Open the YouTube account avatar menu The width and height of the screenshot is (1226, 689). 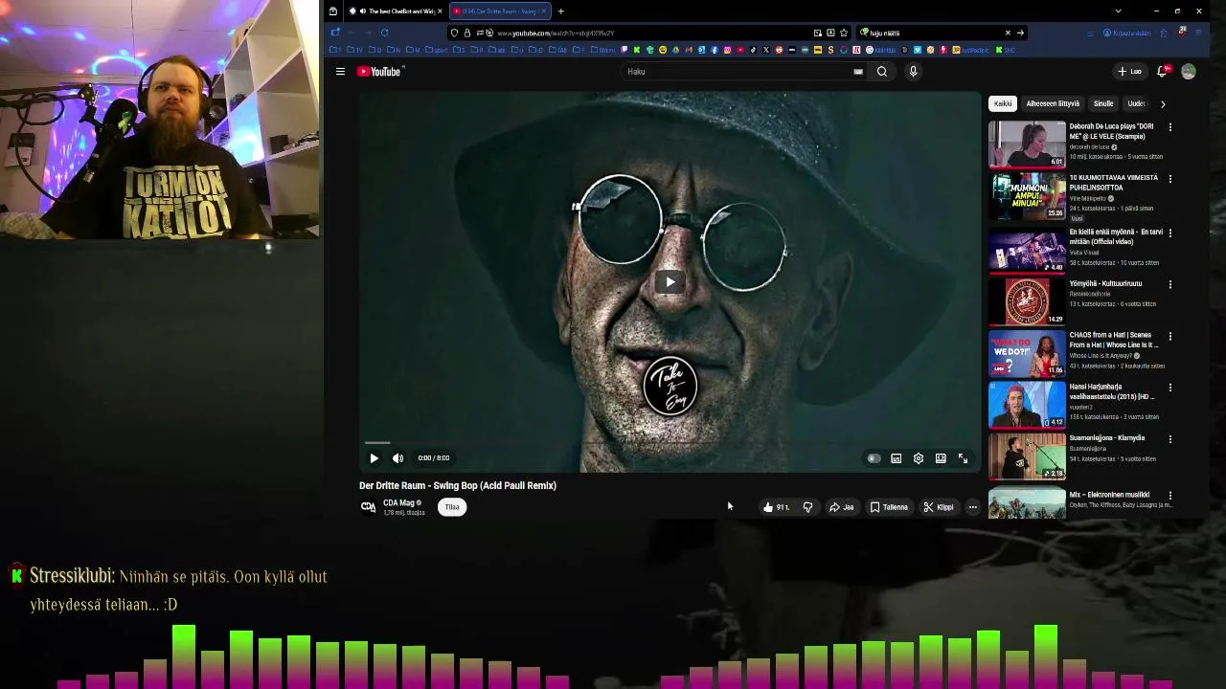click(x=1189, y=71)
